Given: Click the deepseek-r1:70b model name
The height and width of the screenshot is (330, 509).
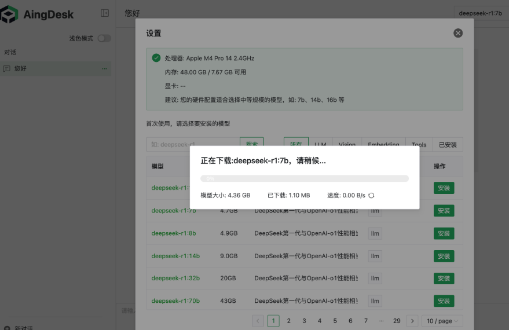Looking at the screenshot, I should 175,301.
